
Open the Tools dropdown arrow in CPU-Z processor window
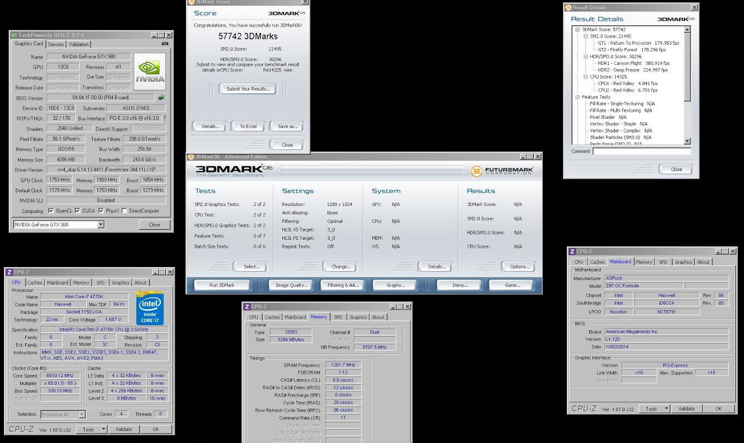(x=104, y=429)
